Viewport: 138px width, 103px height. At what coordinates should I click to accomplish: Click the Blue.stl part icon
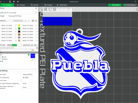coord(1,57)
